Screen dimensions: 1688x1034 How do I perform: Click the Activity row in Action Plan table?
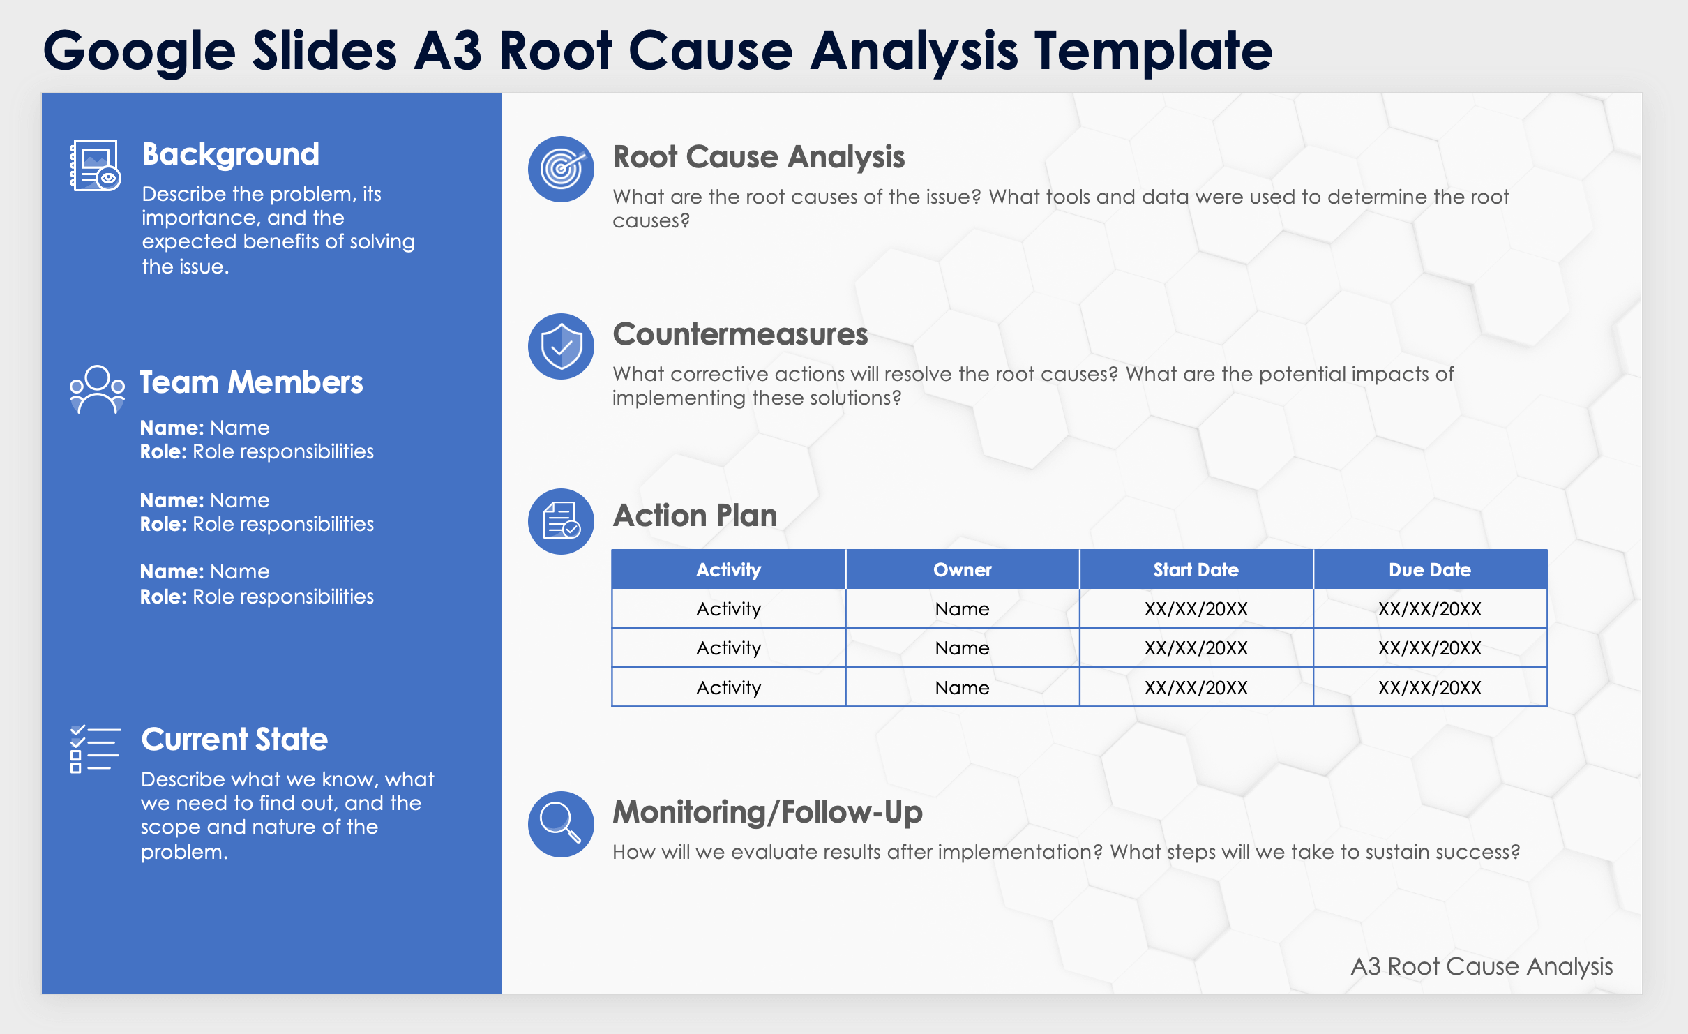(728, 609)
